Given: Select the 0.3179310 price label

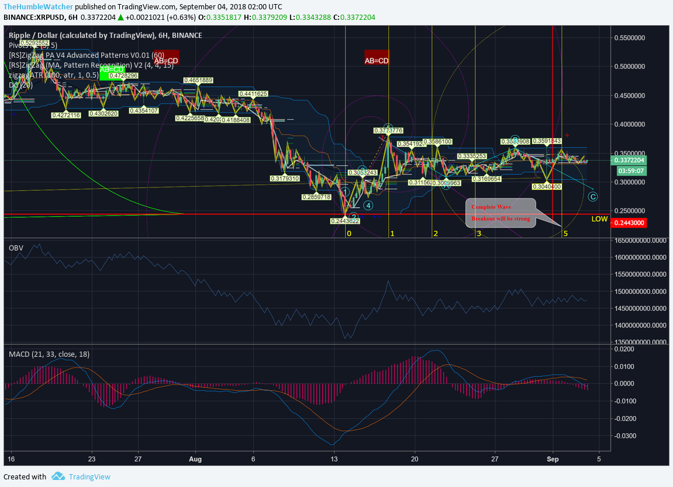Looking at the screenshot, I should [x=285, y=178].
